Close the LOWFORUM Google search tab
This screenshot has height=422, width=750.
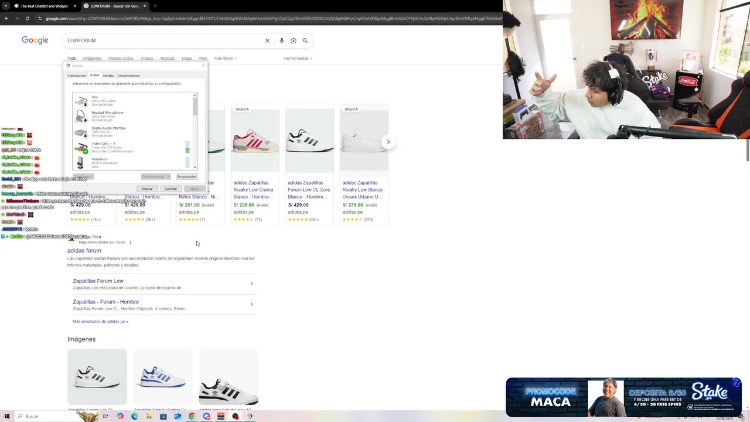click(145, 6)
